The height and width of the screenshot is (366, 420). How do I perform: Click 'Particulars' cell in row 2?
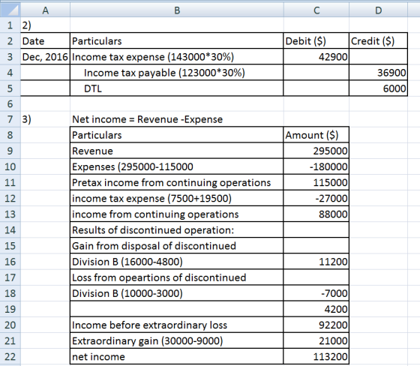point(177,41)
